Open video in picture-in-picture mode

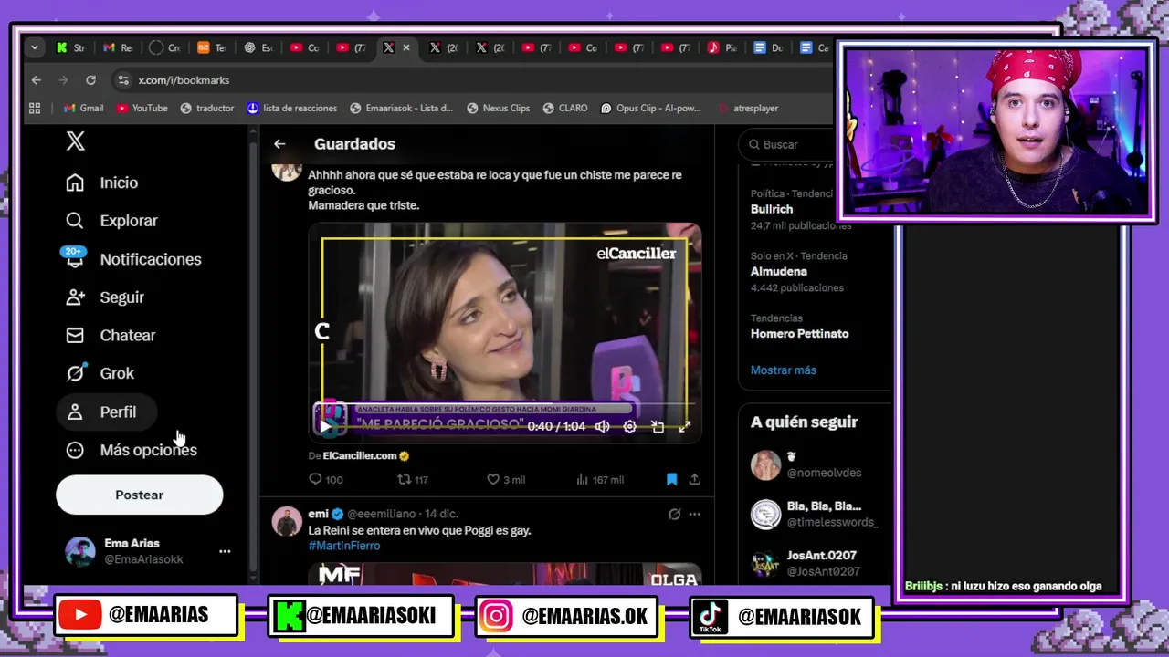(658, 426)
